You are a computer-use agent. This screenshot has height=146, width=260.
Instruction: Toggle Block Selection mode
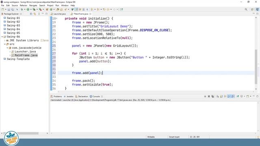84,9
